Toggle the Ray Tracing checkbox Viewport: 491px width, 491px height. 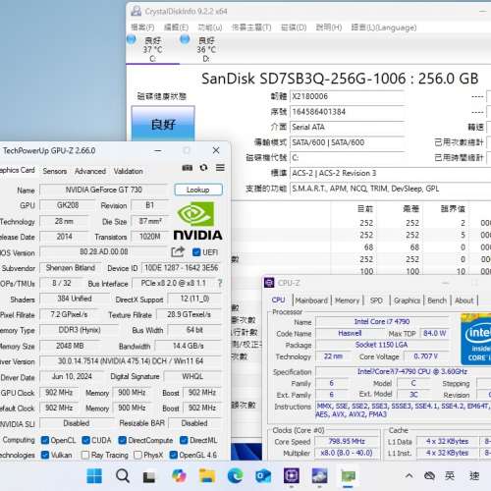point(85,455)
